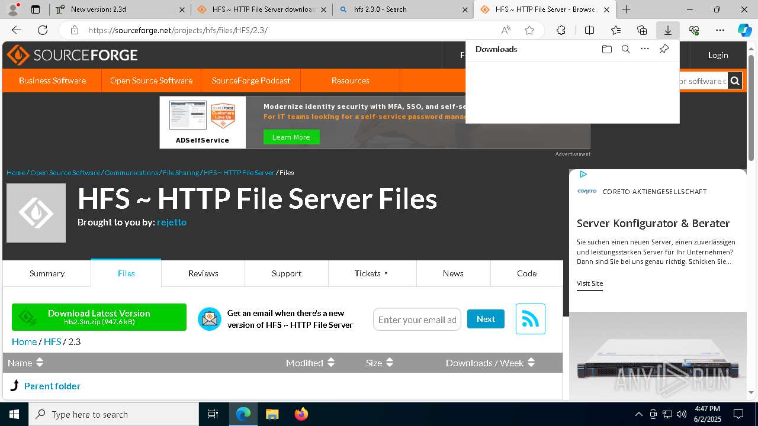Select the Files tab
The image size is (758, 426).
(126, 273)
